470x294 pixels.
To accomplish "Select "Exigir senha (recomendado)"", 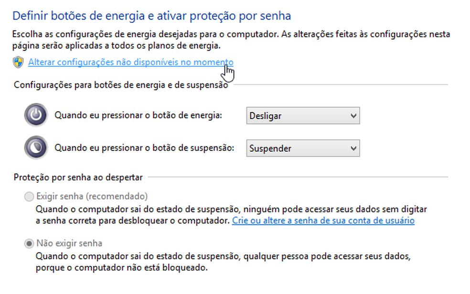I will [29, 196].
